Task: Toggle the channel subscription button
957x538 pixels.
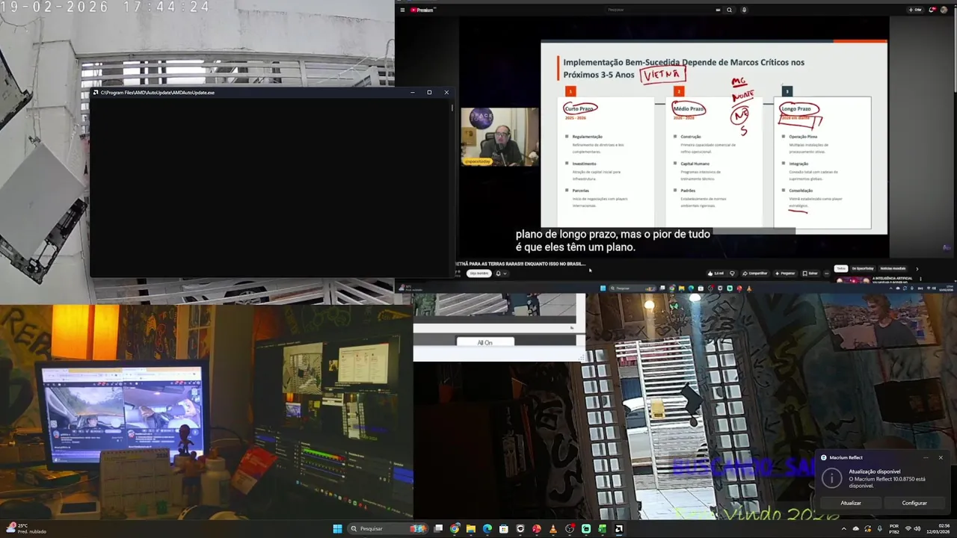Action: (478, 273)
